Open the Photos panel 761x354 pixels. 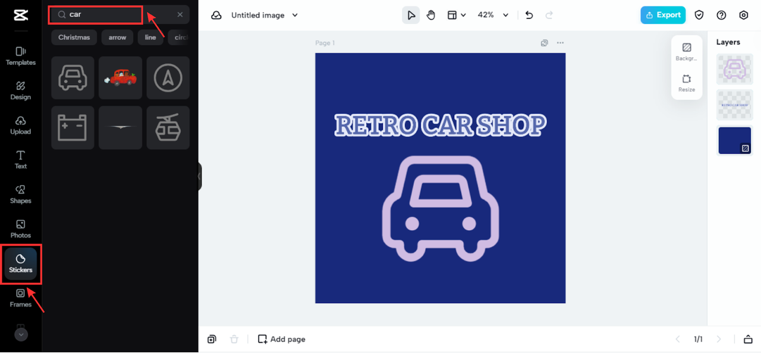[21, 228]
